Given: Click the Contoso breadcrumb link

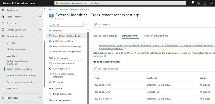Looking at the screenshot, I should click(x=63, y=10).
